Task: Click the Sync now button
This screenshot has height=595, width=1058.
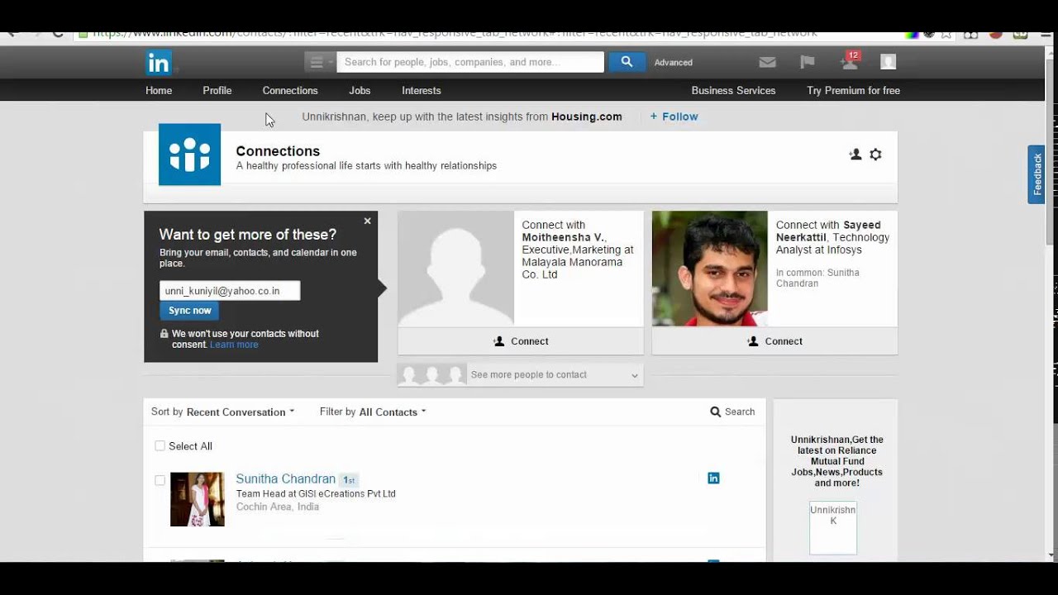Action: pos(189,311)
